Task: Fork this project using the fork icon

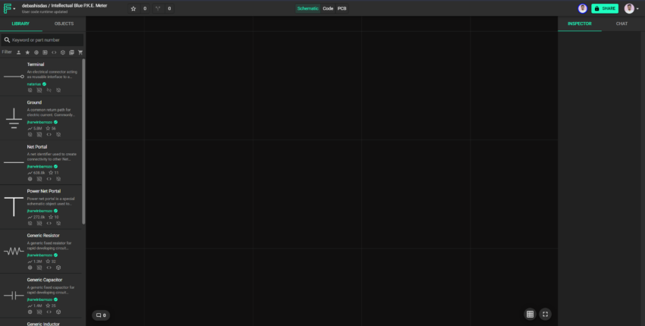Action: pos(158,8)
